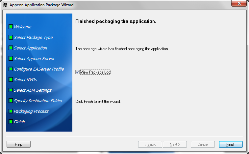
Task: Click the Back button
Action: pos(150,144)
